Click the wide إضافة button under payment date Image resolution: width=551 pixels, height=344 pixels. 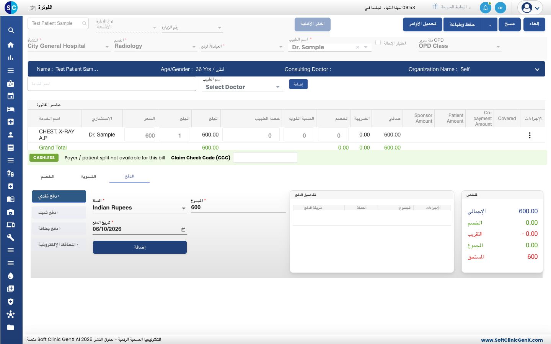pos(140,247)
